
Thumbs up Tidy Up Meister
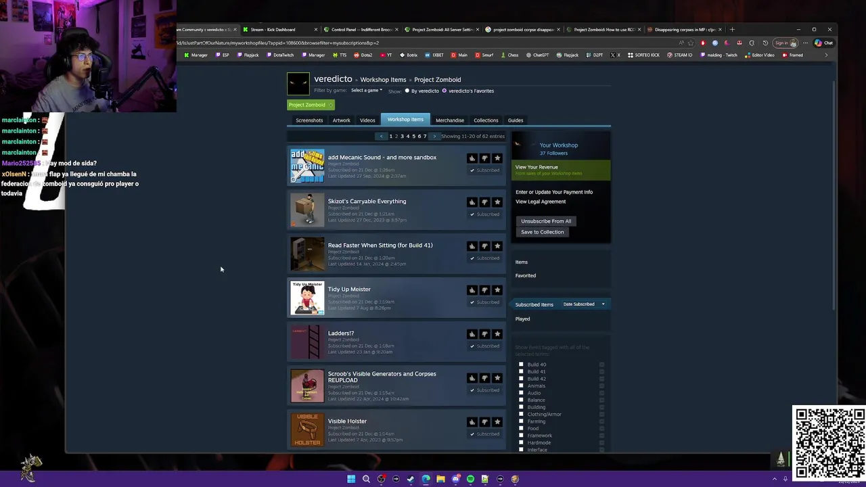click(x=472, y=290)
